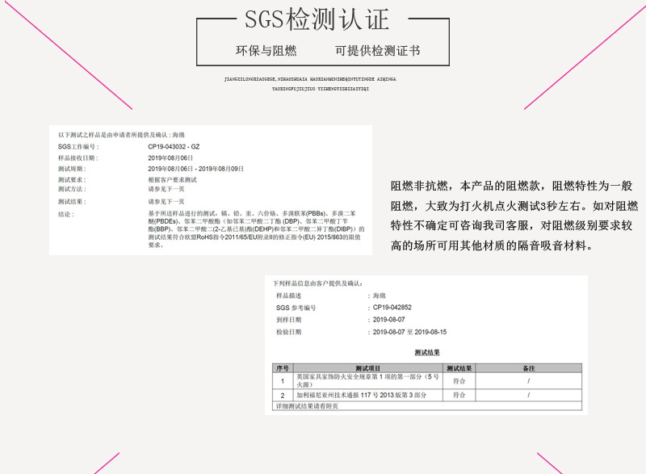Click 'SGS 参考编号' label

tap(296, 308)
